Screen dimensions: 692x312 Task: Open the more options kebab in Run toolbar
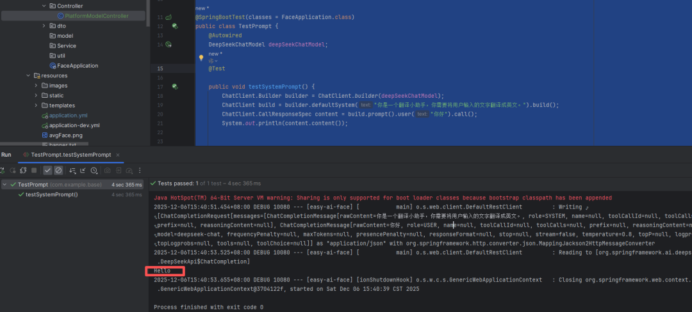pyautogui.click(x=140, y=171)
